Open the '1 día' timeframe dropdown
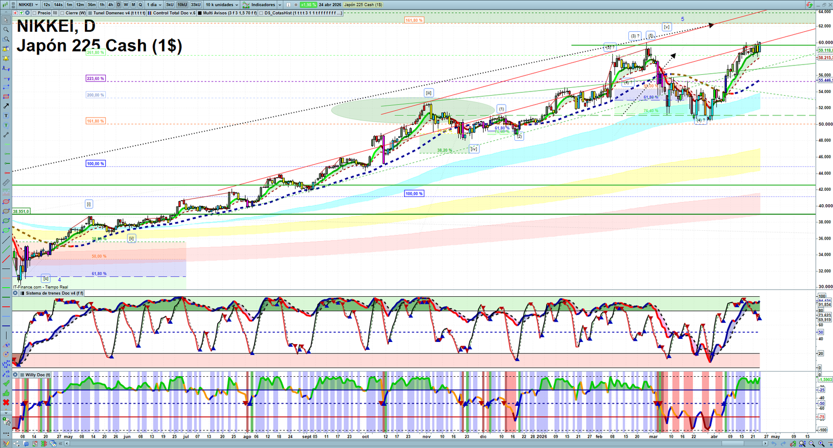 point(154,5)
